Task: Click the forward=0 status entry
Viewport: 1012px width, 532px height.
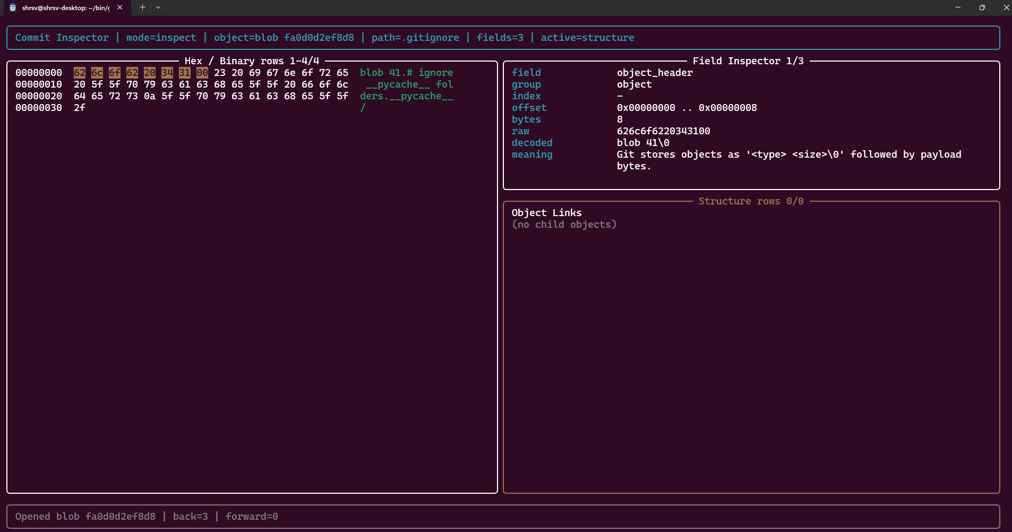Action: [x=252, y=517]
